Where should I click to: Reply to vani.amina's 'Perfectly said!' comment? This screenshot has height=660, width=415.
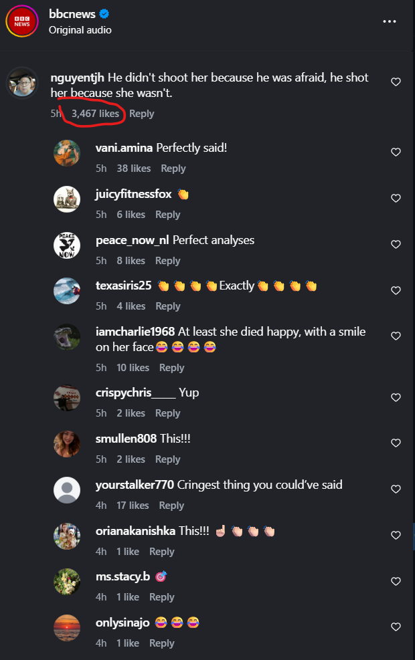point(173,169)
